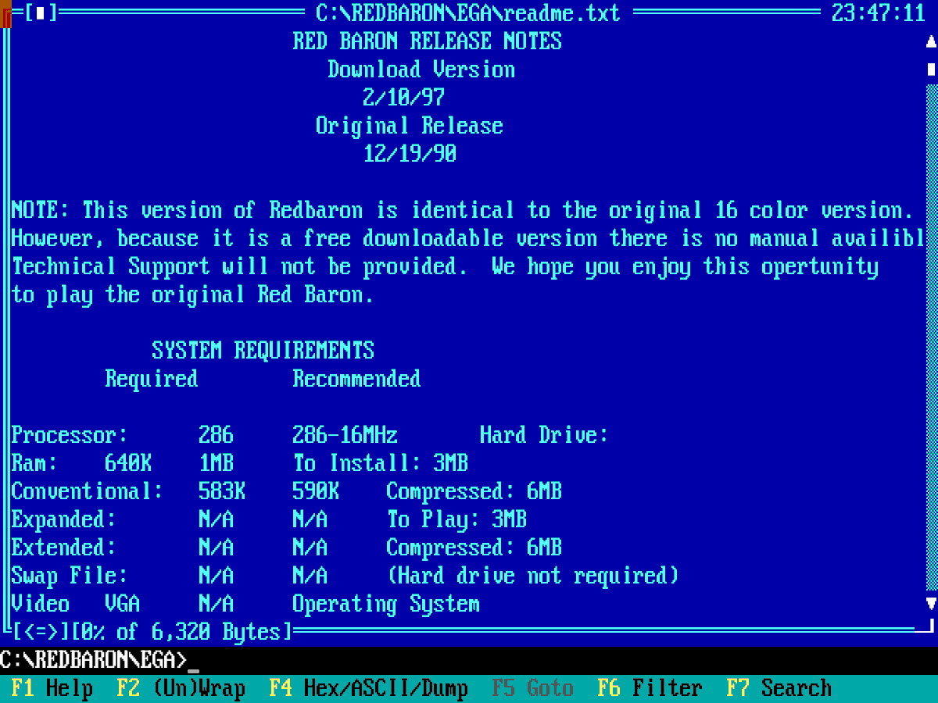The width and height of the screenshot is (938, 703).
Task: Click the 0% of 6,320 Bytes status
Action: click(181, 631)
